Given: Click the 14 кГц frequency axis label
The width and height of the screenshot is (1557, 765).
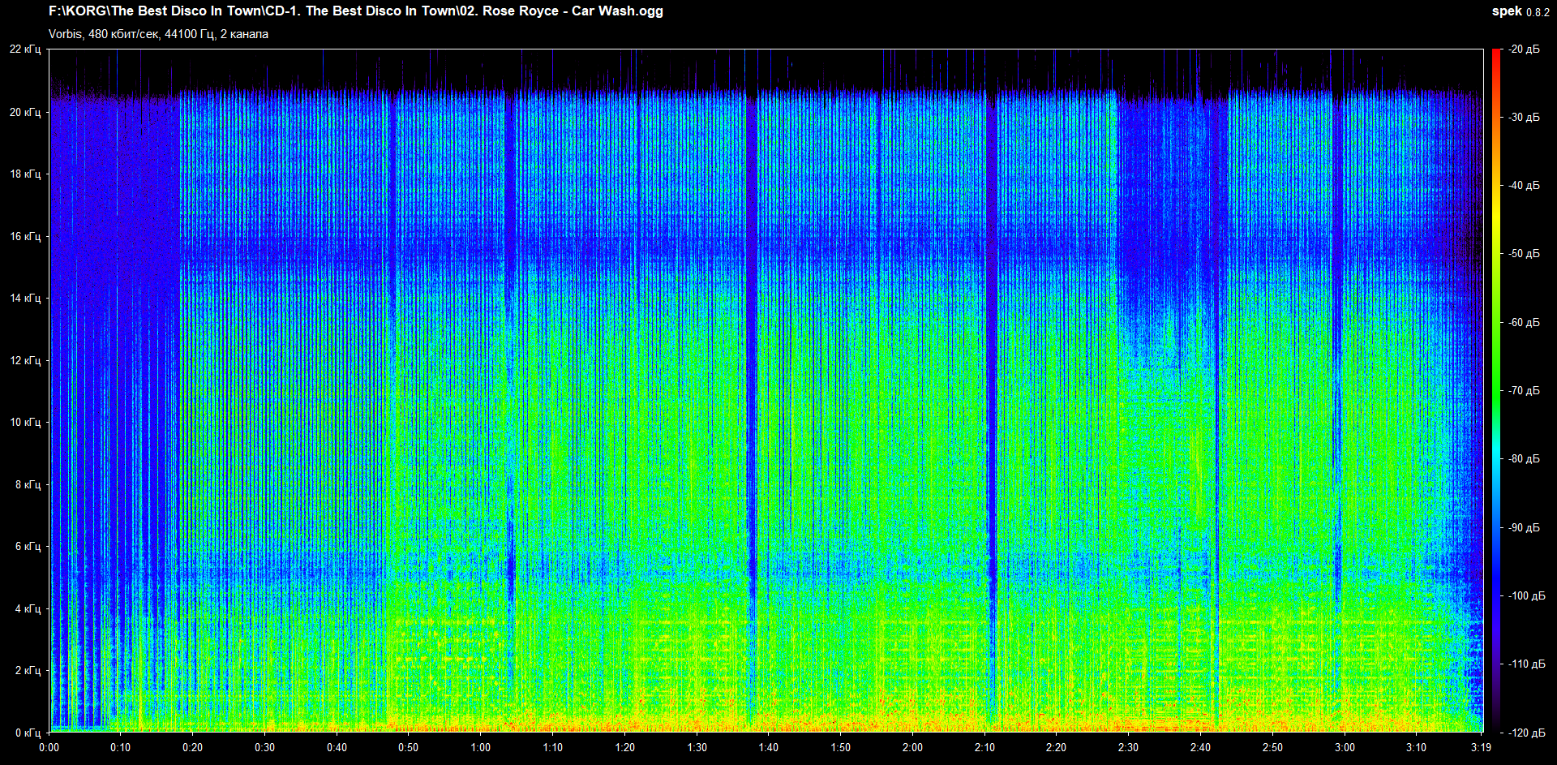Looking at the screenshot, I should point(25,298).
